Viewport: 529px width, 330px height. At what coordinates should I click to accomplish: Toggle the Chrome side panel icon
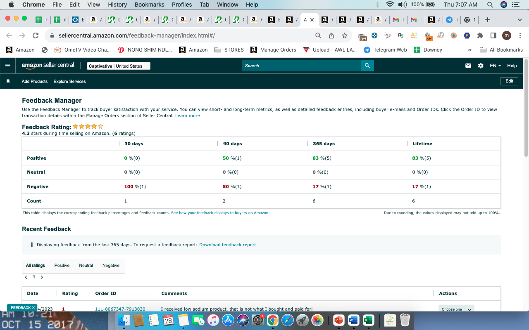493,35
